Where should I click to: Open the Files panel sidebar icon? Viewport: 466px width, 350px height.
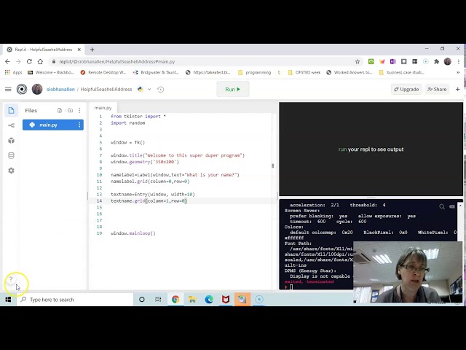[11, 110]
